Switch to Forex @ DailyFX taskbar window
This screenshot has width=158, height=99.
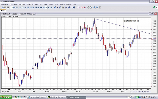tap(37, 97)
